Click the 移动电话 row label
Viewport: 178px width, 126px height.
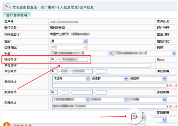pos(11,59)
